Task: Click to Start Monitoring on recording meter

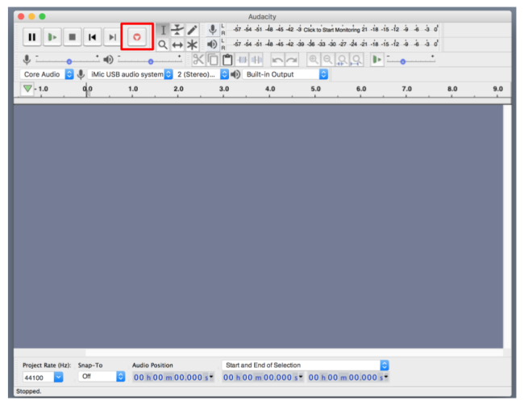Action: tap(331, 30)
